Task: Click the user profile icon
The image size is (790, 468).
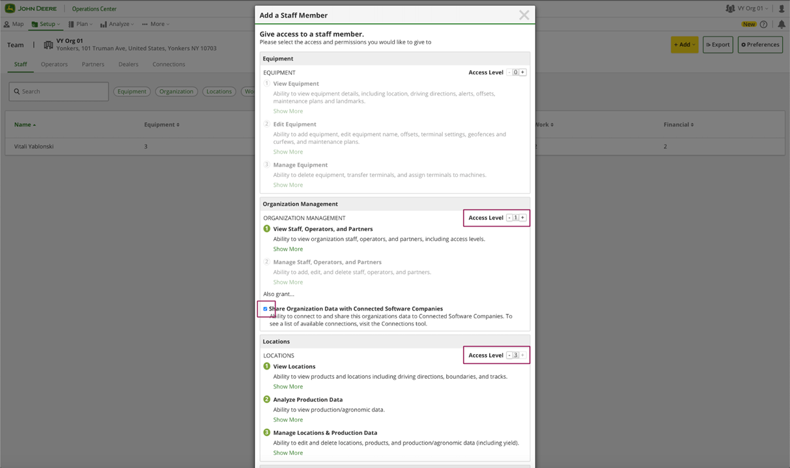Action: click(782, 8)
